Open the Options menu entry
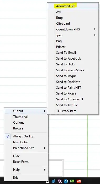 (27, 123)
